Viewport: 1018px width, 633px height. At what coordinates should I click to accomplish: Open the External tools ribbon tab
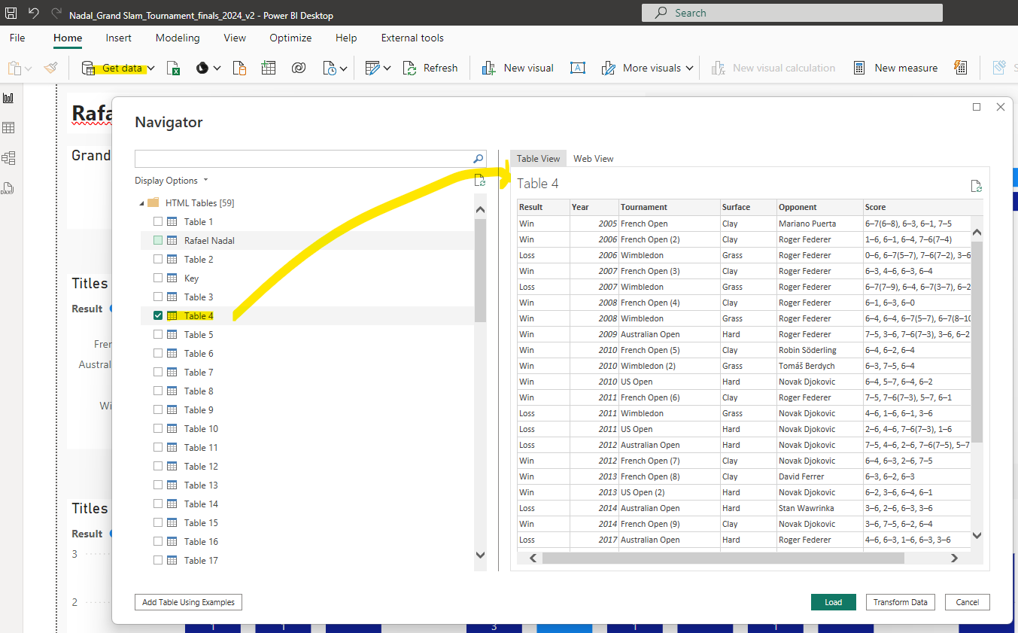[412, 38]
